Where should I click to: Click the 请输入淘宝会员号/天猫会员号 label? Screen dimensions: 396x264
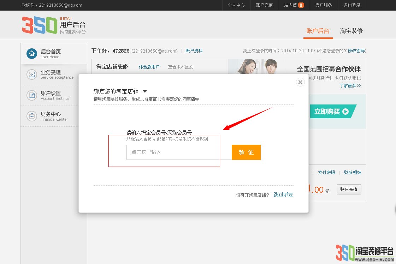[x=159, y=132]
